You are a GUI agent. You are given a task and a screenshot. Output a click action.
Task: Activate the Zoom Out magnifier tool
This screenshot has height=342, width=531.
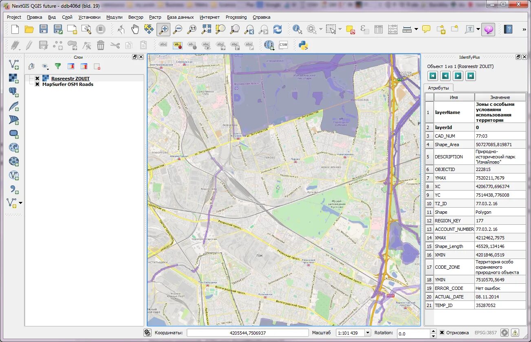point(178,29)
